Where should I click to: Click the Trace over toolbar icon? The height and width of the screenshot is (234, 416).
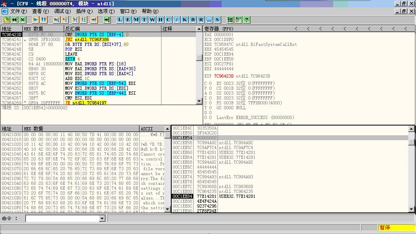(x=84, y=19)
